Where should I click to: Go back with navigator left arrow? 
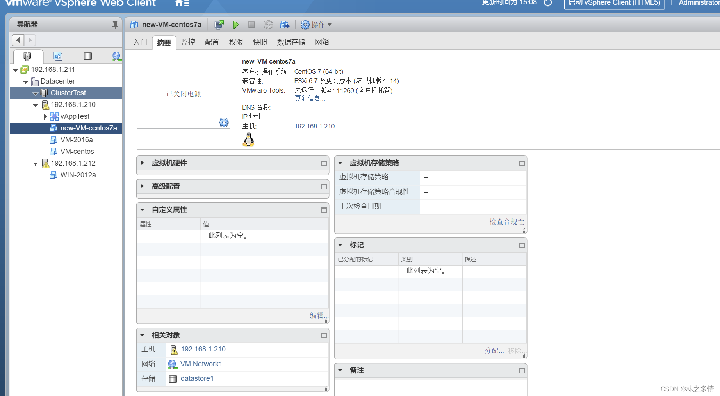click(x=18, y=40)
